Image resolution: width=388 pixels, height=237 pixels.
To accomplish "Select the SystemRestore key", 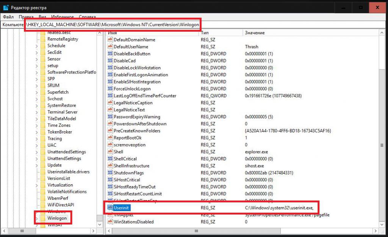I will click(x=62, y=105).
